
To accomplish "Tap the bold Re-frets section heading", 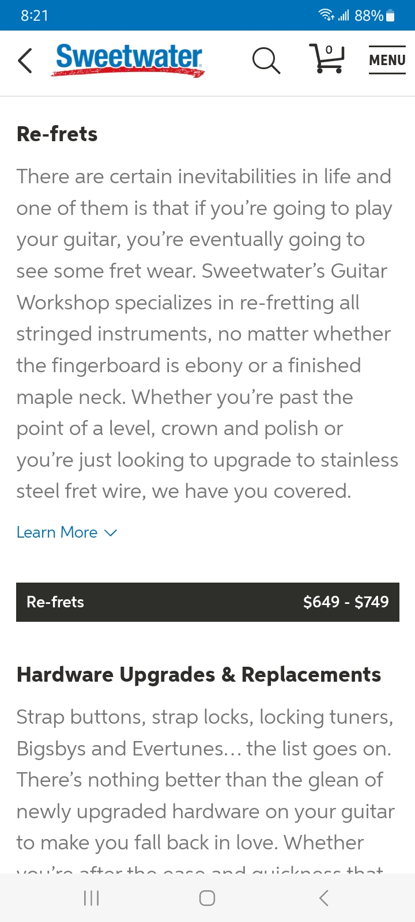I will click(x=57, y=134).
